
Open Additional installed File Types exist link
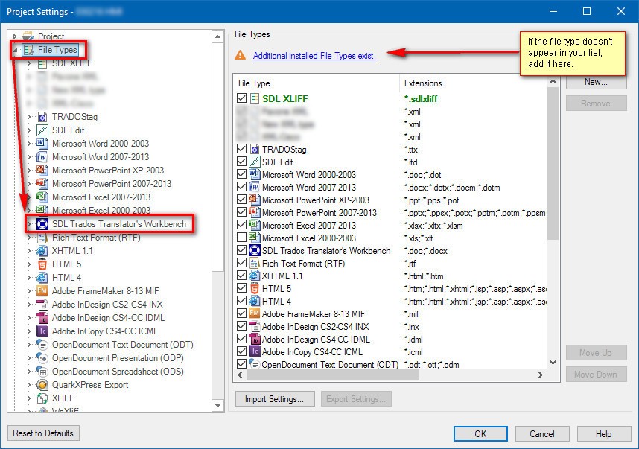314,56
